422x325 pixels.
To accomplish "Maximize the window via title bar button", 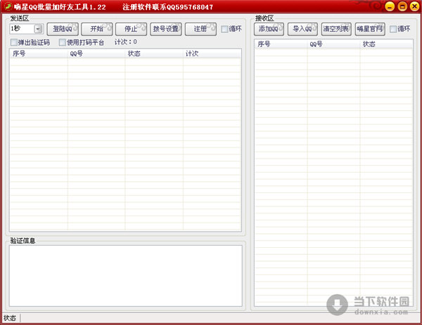I will coord(402,6).
